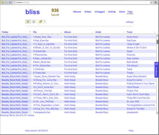Select file 6-The_Wizard.flac
Image resolution: width=159 pixels, height=135 pixels.
coord(47,66)
